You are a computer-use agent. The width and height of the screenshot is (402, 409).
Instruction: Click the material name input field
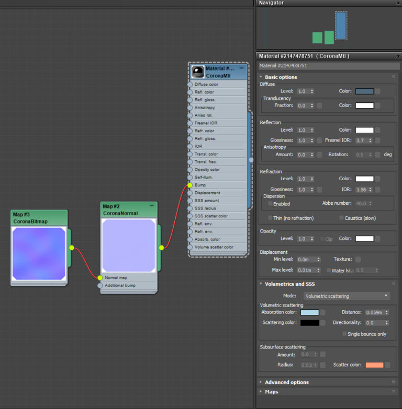[329, 66]
